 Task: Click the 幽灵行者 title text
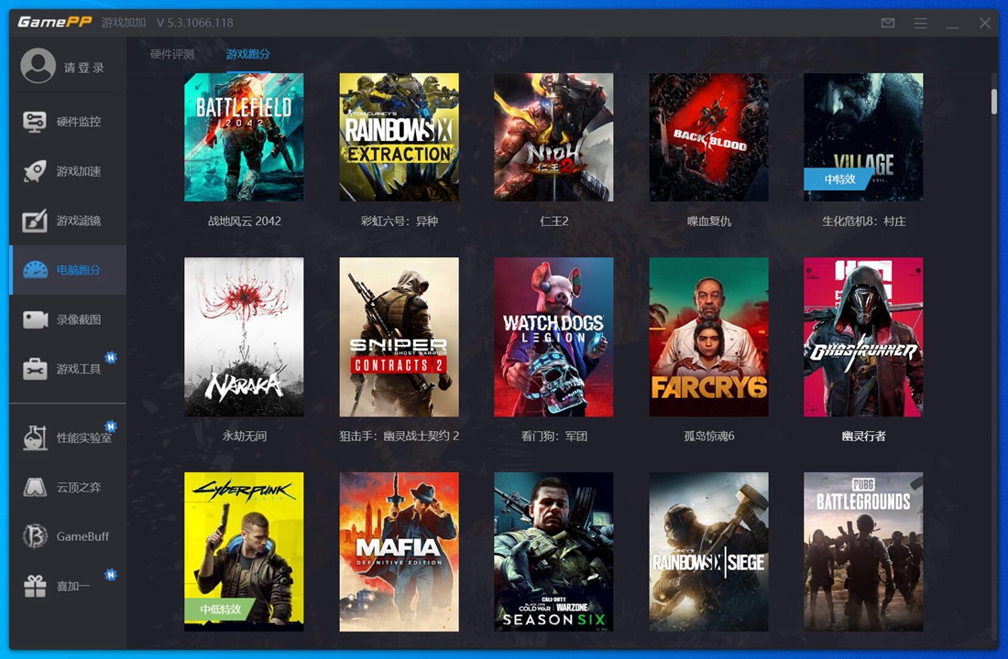point(863,436)
